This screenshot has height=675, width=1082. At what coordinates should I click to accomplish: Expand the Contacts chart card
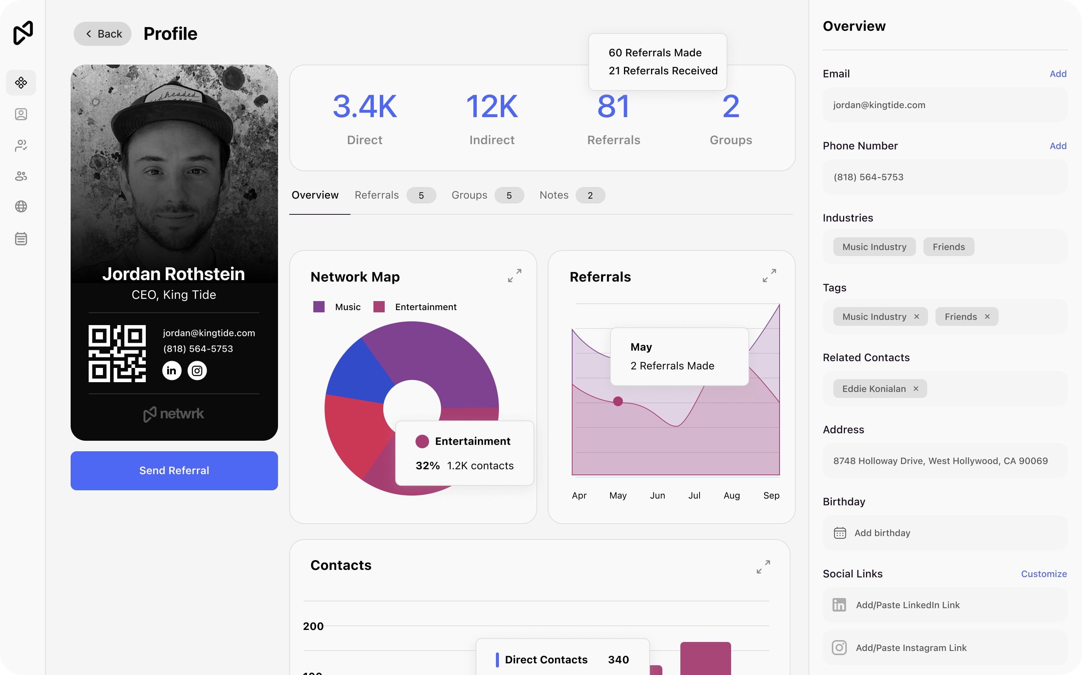pyautogui.click(x=763, y=567)
